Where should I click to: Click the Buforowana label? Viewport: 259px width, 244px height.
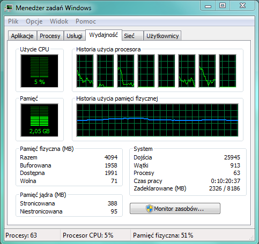click(x=35, y=165)
